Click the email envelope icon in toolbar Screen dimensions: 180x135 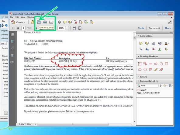pos(51,22)
